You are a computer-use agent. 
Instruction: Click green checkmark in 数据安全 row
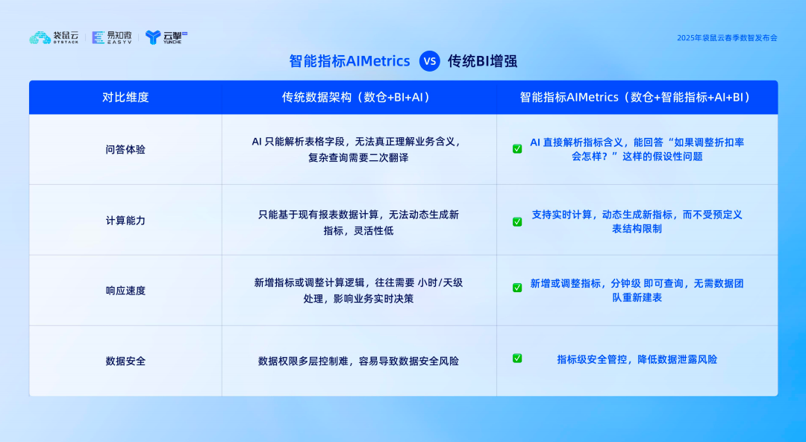click(517, 359)
